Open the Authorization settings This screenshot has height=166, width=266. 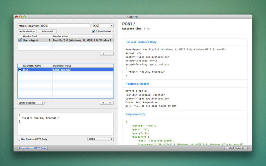click(27, 31)
